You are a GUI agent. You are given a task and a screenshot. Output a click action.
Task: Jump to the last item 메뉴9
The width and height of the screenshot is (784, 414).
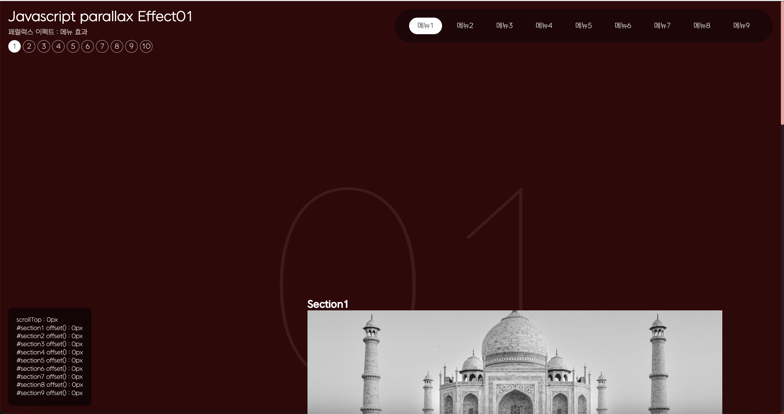[741, 26]
